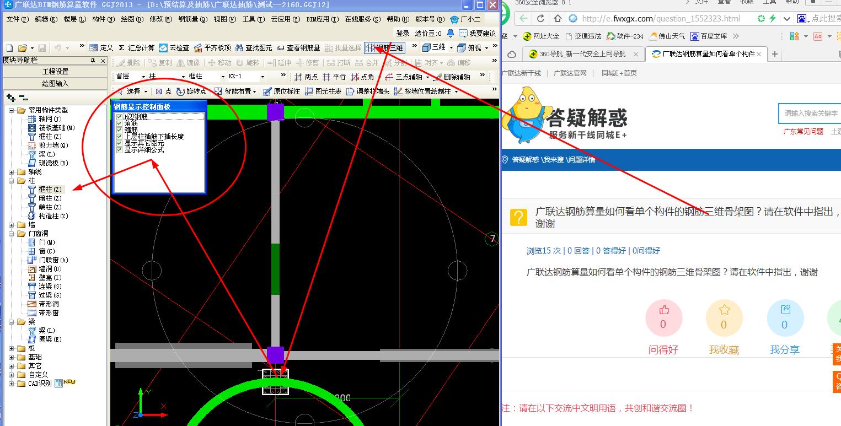Select 构造柱(Z) under 柱 folder
This screenshot has width=841, height=426.
coord(53,216)
